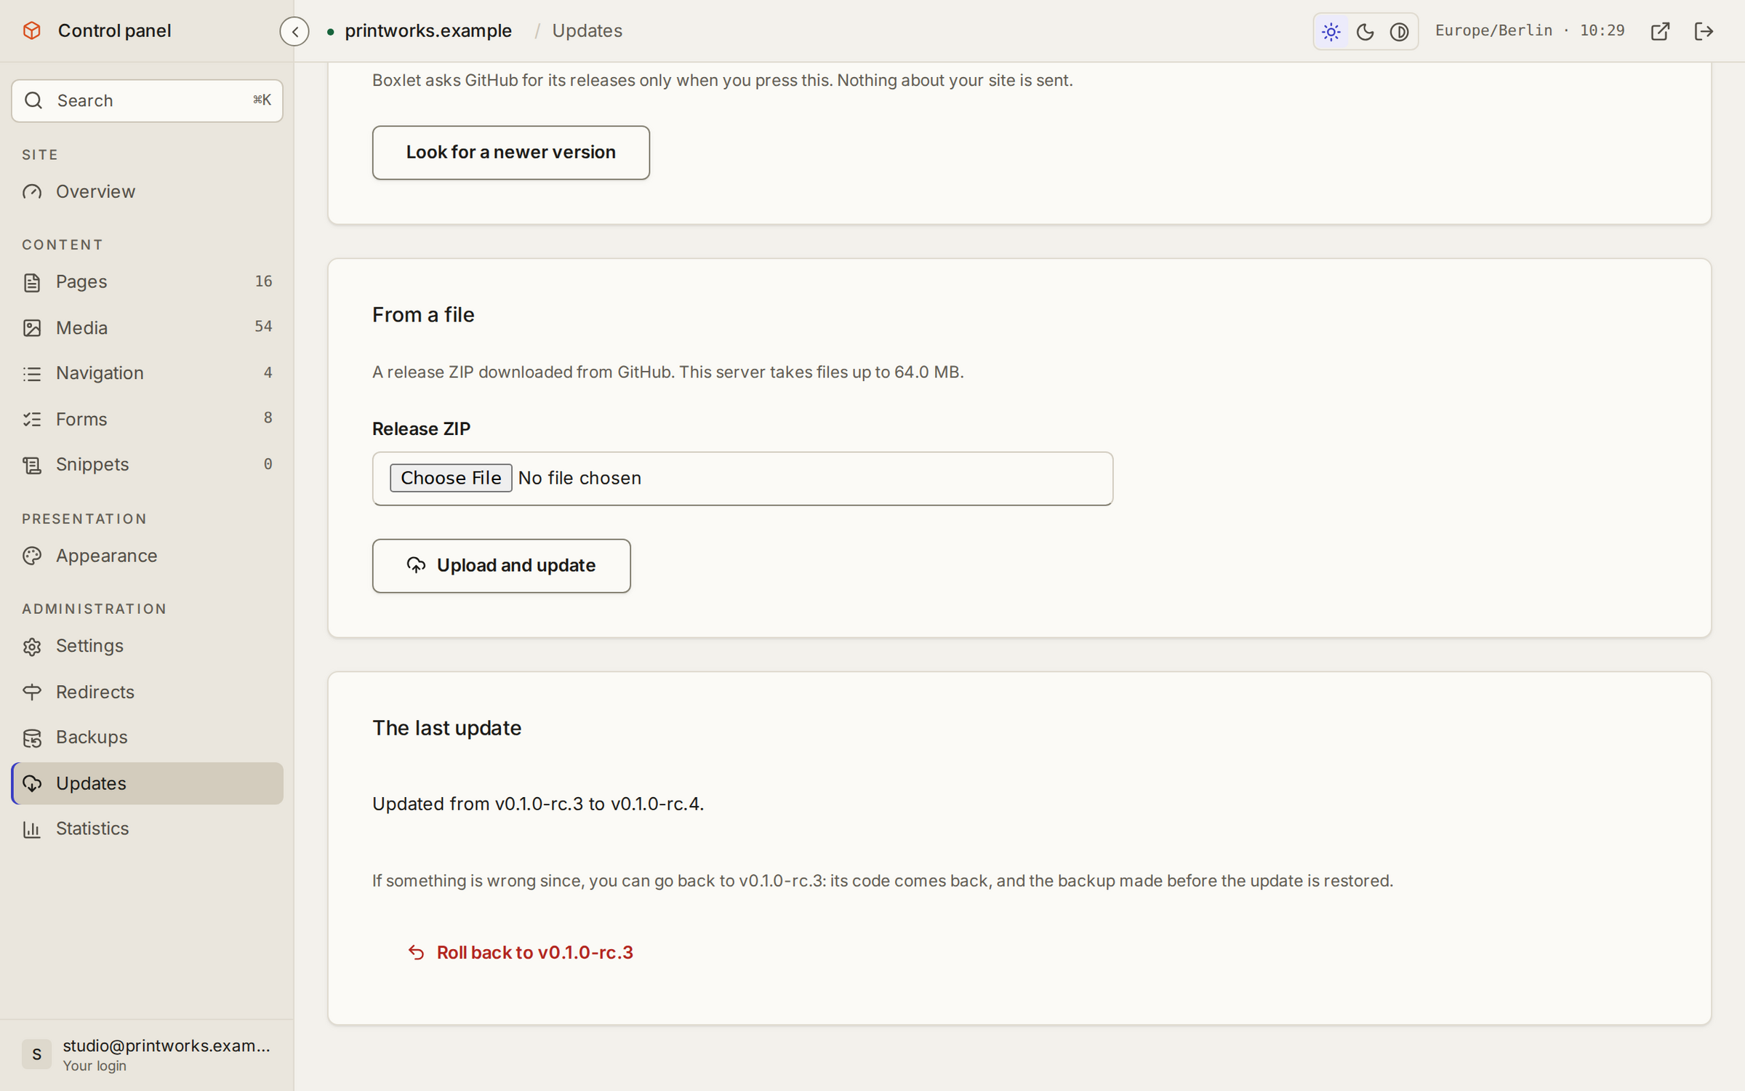Click the Europe/Berlin time display
Image resolution: width=1745 pixels, height=1091 pixels.
click(x=1530, y=31)
